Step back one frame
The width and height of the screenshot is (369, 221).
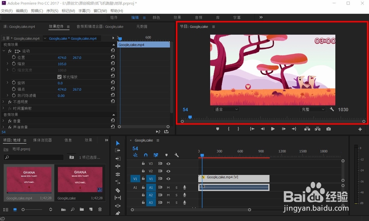click(263, 129)
